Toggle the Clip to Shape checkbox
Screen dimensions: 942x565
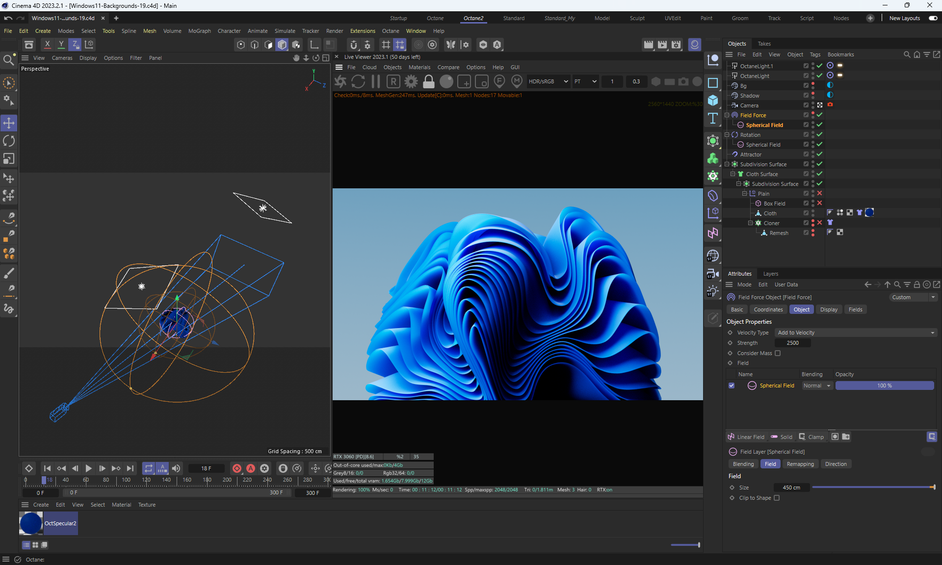click(777, 498)
